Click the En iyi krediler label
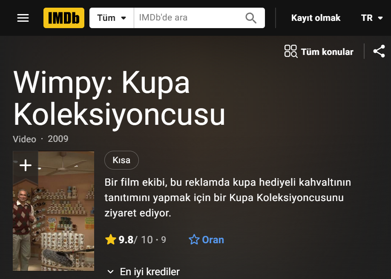Viewport: 391px width, 279px height. [x=149, y=272]
